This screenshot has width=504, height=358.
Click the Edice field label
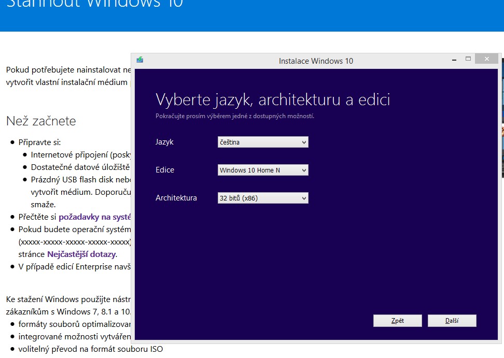(x=165, y=170)
